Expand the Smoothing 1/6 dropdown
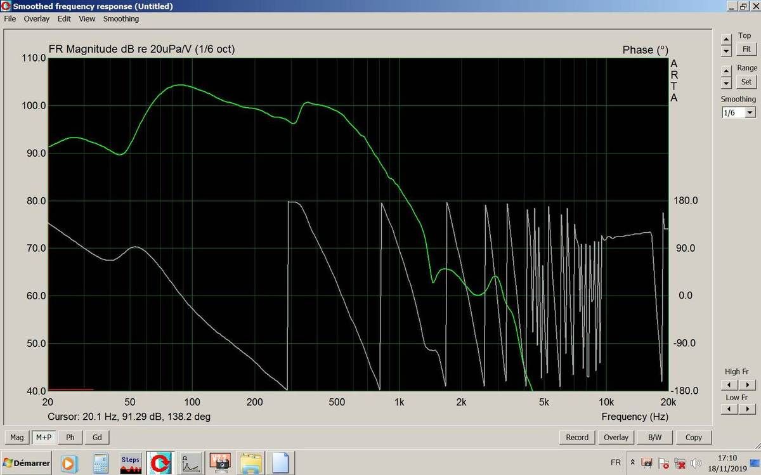Image resolution: width=761 pixels, height=475 pixels. (750, 112)
